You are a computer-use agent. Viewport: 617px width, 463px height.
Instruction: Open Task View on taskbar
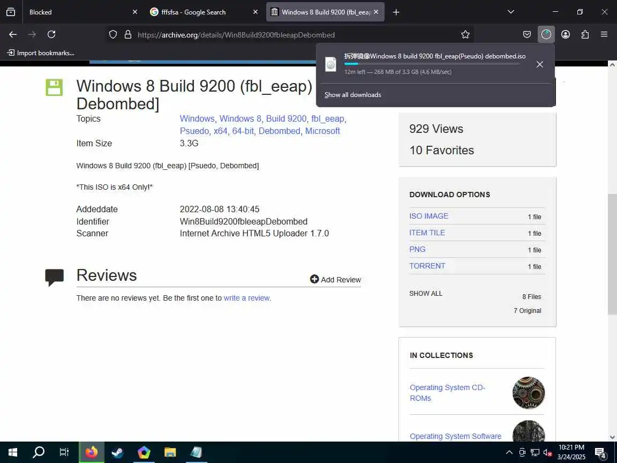tap(64, 452)
